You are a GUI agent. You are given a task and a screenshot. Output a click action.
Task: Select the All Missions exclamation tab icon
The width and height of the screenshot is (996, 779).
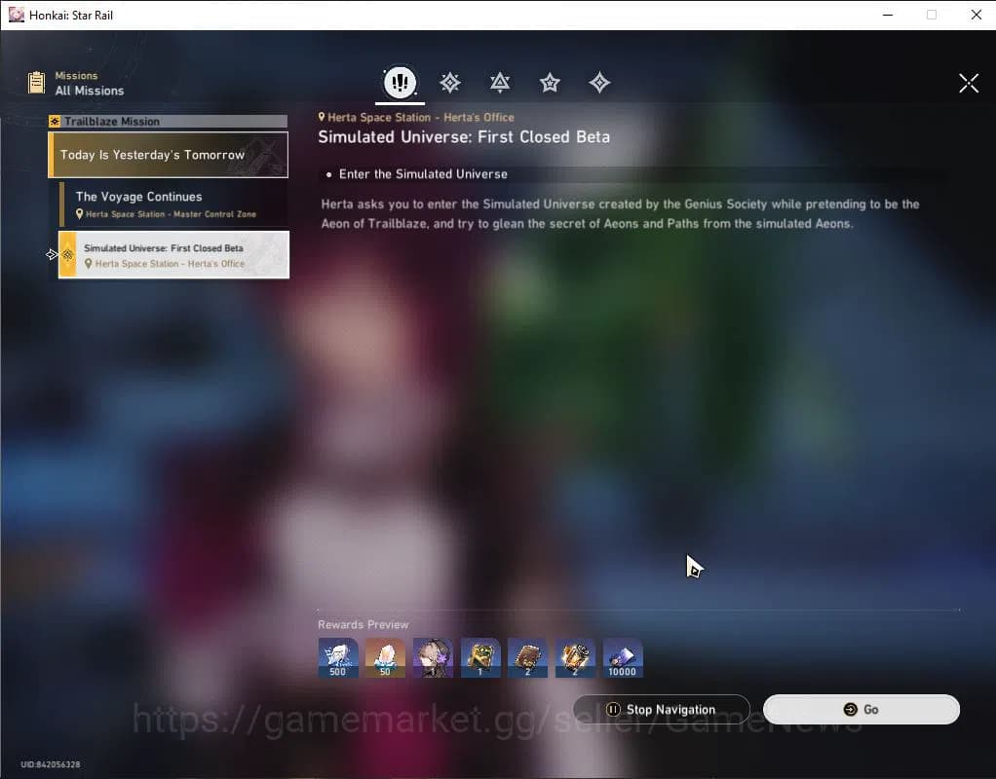(x=400, y=83)
